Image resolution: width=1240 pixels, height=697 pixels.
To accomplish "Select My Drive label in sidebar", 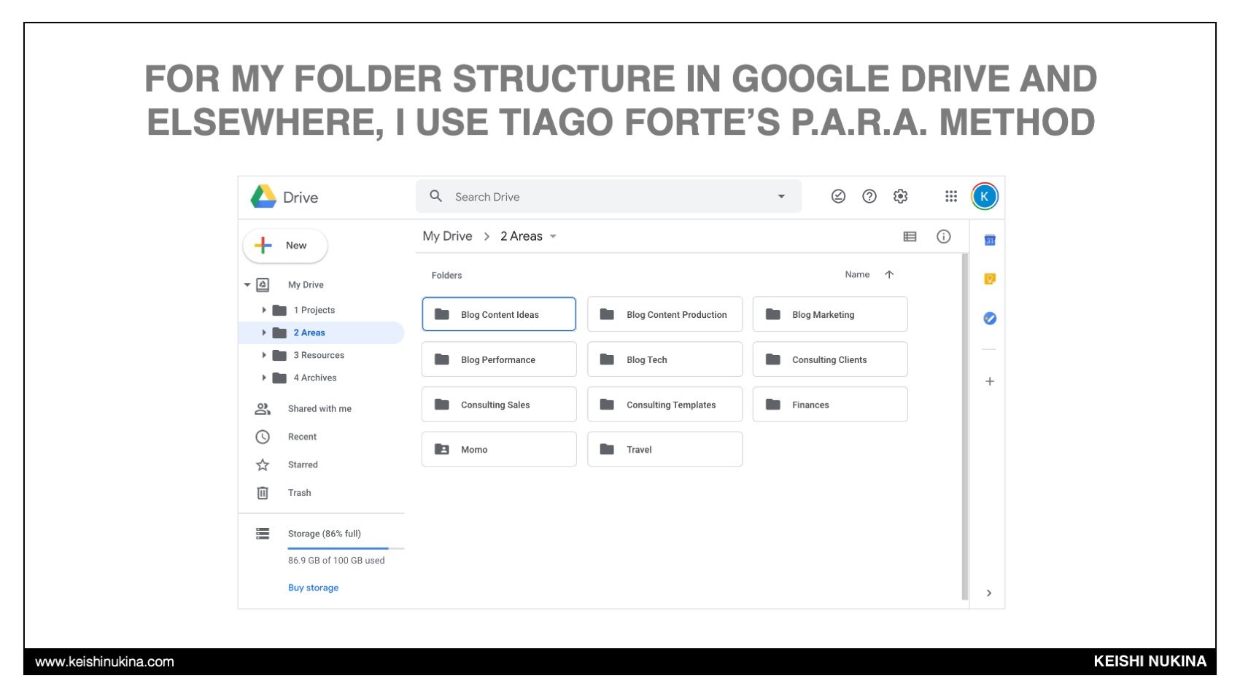I will point(306,285).
